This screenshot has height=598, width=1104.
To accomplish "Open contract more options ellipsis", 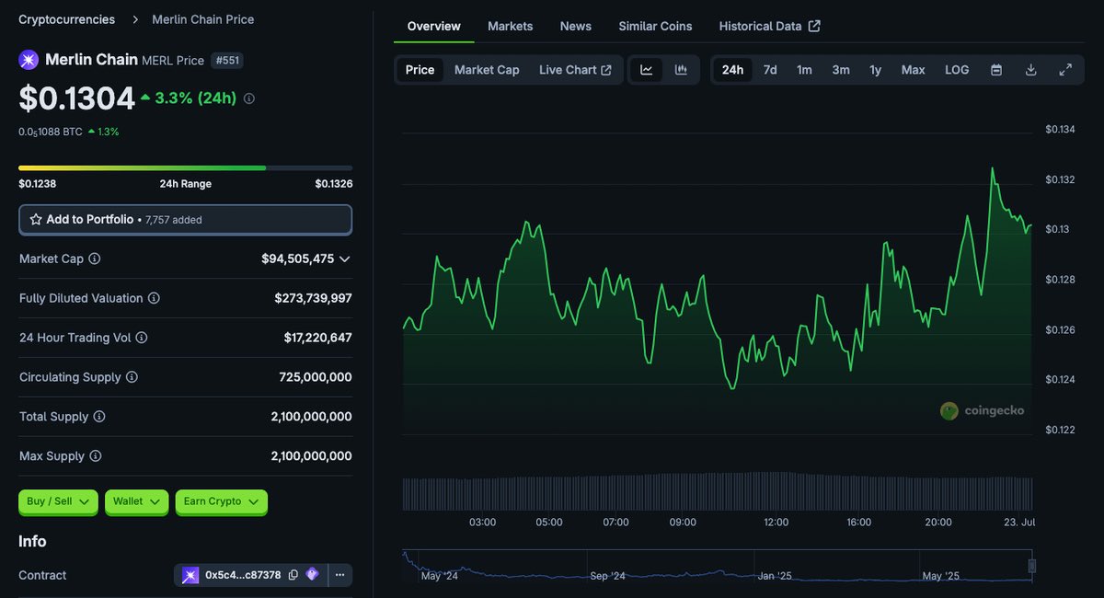I will coord(339,575).
